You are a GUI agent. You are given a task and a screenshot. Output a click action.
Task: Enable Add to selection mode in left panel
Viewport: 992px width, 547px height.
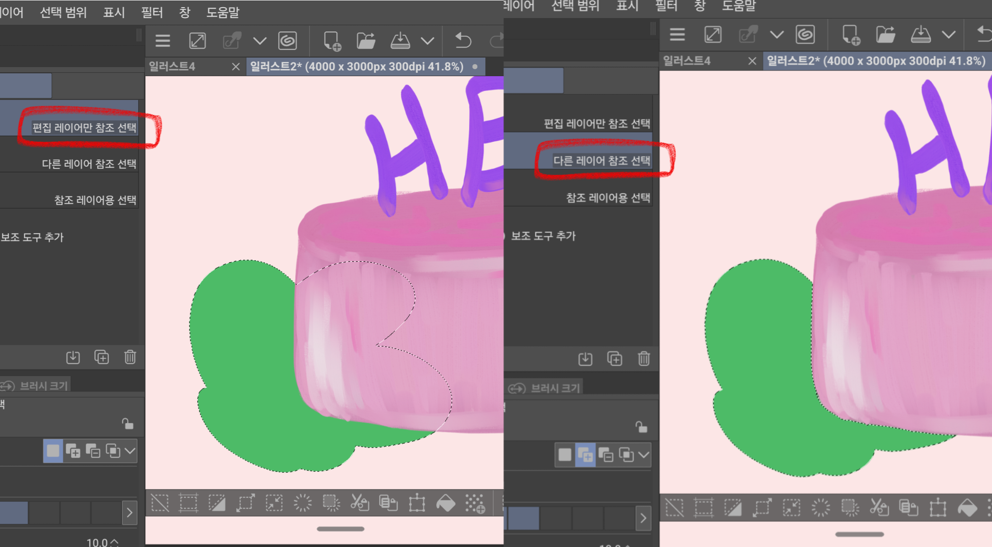point(73,450)
